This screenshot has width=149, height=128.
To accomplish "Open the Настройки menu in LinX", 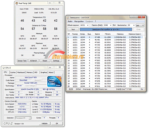I will click(79, 21).
